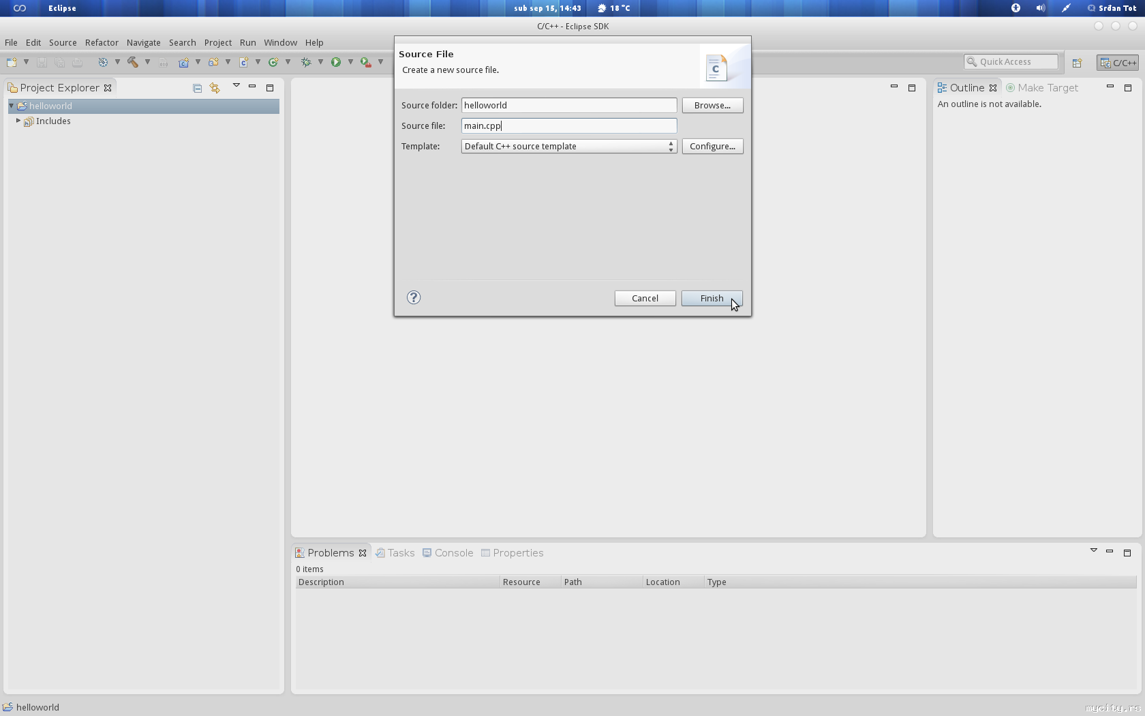Open the Debug dropdown arrow
The height and width of the screenshot is (716, 1145).
tap(320, 62)
